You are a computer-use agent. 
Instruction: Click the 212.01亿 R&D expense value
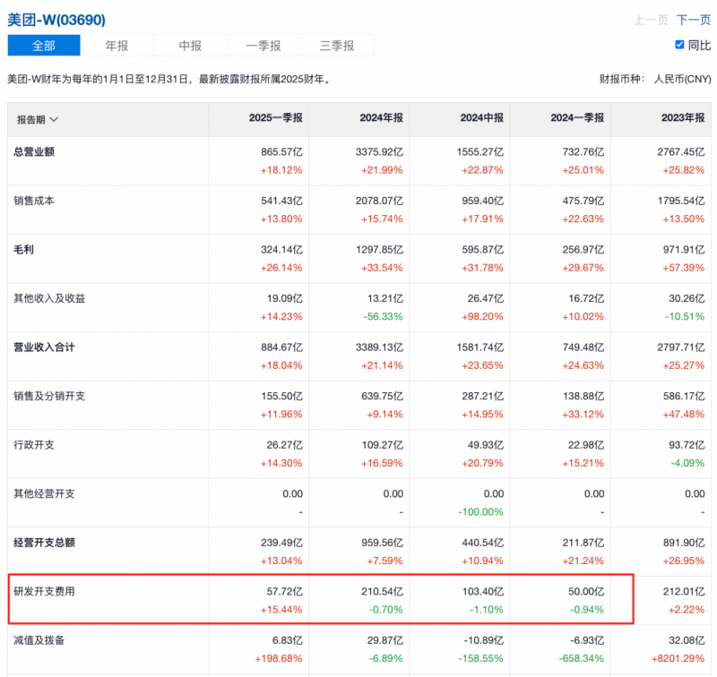click(x=684, y=592)
